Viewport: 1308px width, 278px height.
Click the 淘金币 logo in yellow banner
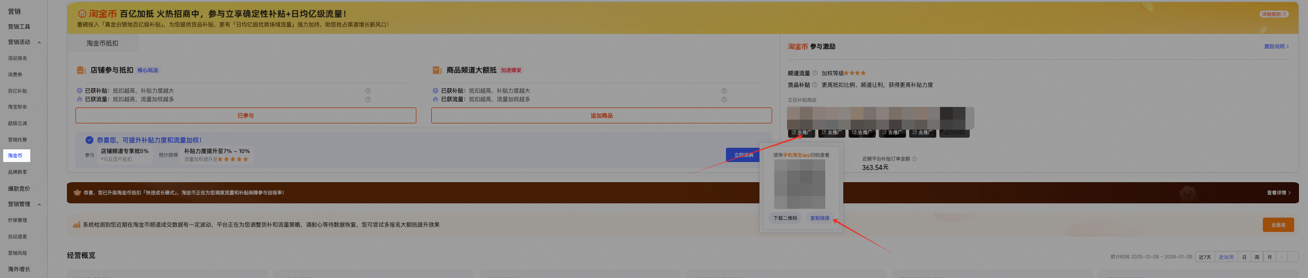pos(97,14)
